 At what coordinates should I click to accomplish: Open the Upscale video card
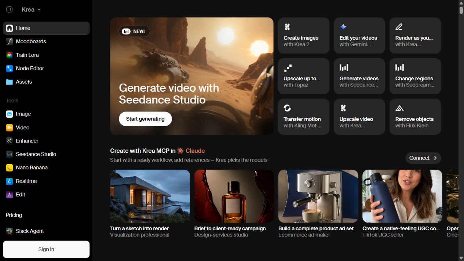tap(359, 117)
